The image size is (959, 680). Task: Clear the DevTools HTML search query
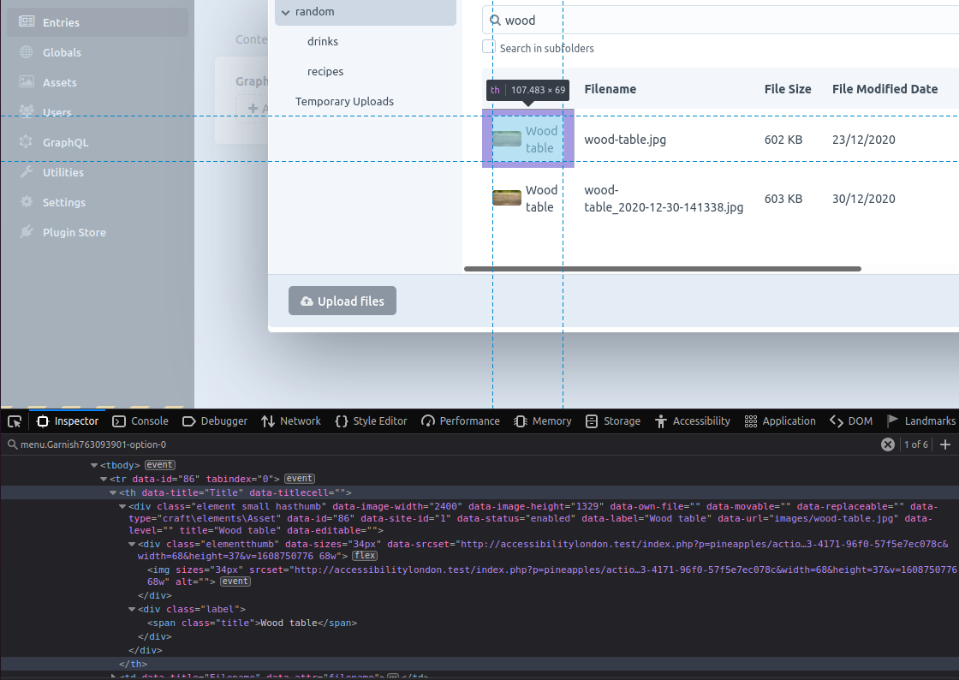[887, 444]
